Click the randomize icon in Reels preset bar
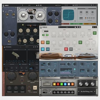The image size is (100, 100). (x=80, y=27)
